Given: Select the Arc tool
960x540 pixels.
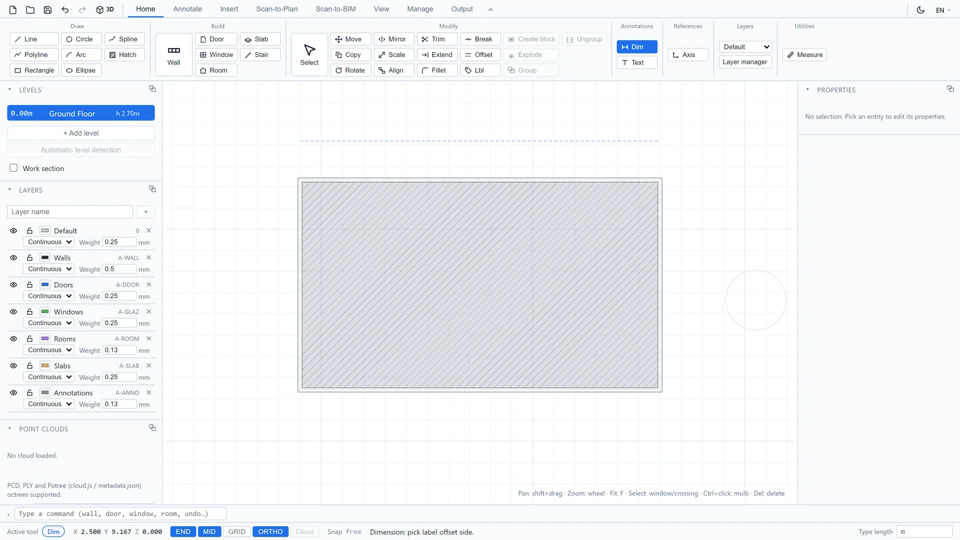Looking at the screenshot, I should [81, 55].
